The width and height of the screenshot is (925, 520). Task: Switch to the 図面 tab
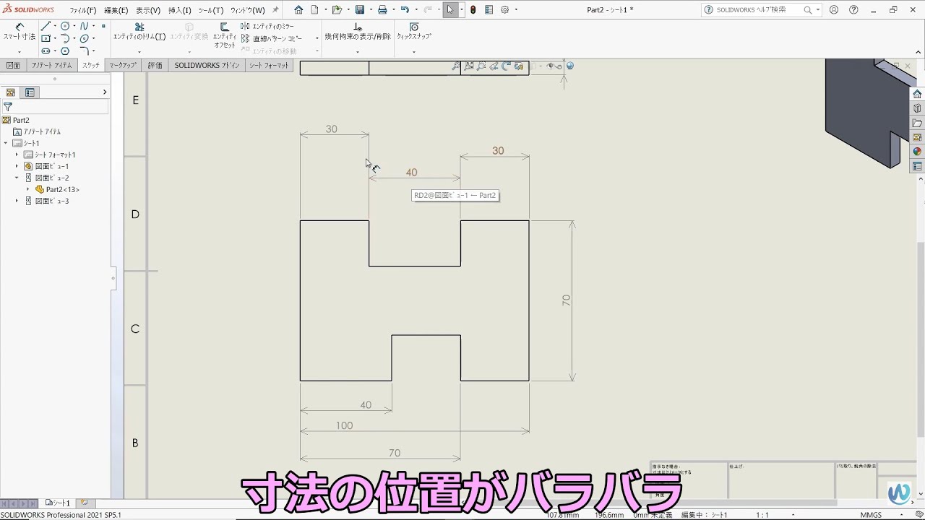coord(13,65)
